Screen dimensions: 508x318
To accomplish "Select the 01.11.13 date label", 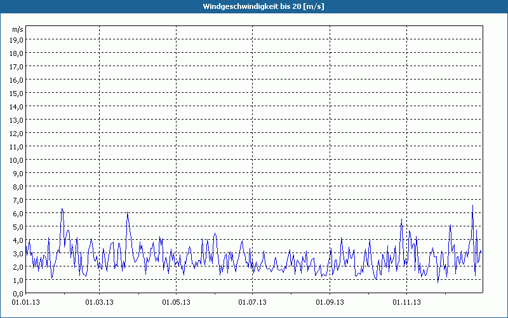I will tap(406, 303).
